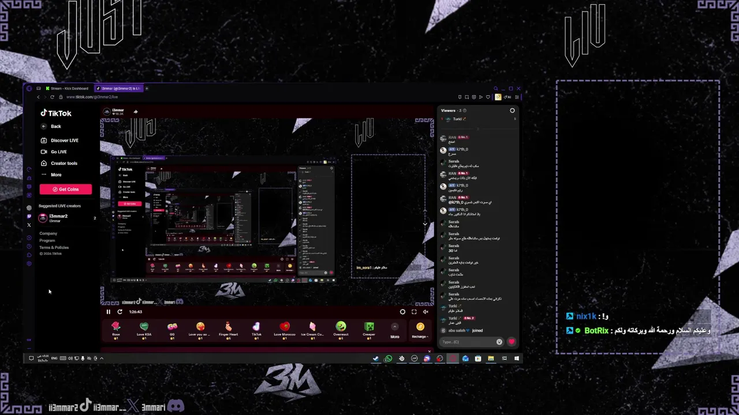Screen dimensions: 739x415
Task: Click the address bar URL
Action: click(92, 97)
